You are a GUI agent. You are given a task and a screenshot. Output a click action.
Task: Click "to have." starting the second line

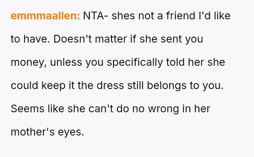31,39
